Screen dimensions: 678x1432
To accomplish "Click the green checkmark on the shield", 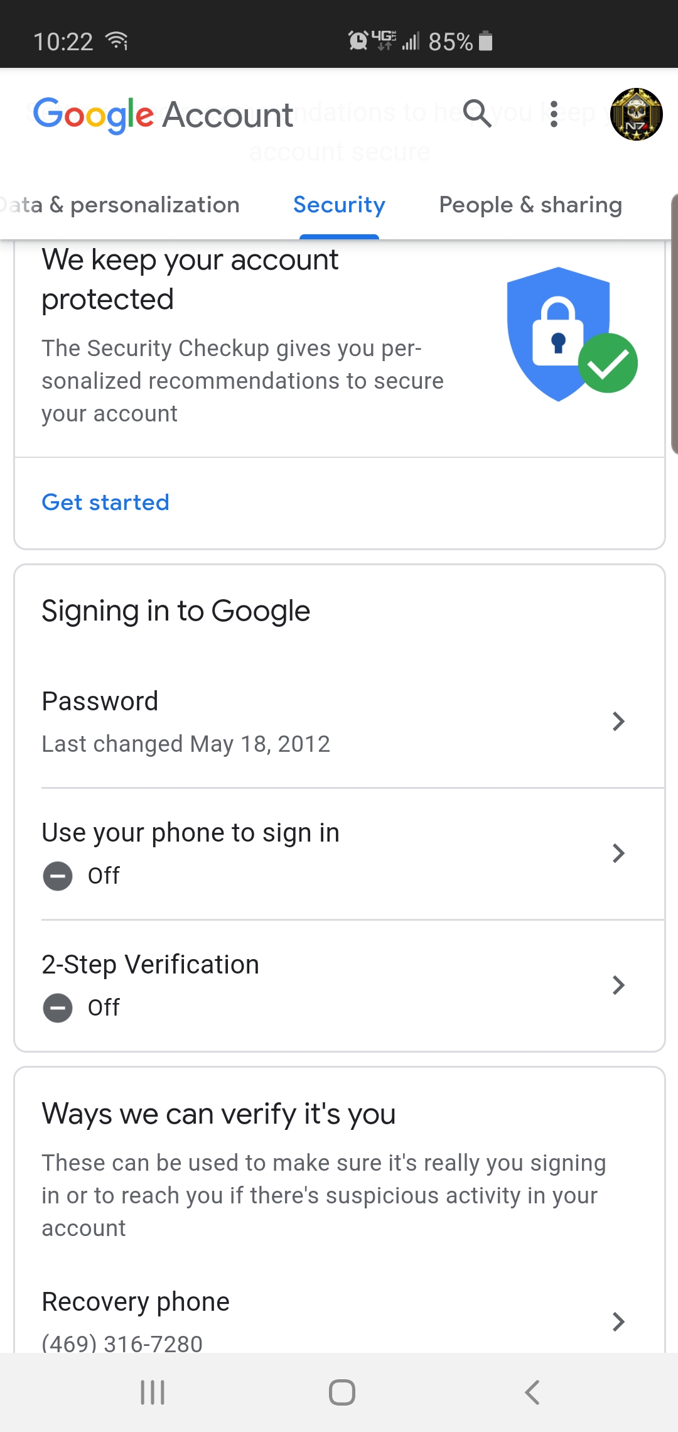I will click(x=608, y=362).
